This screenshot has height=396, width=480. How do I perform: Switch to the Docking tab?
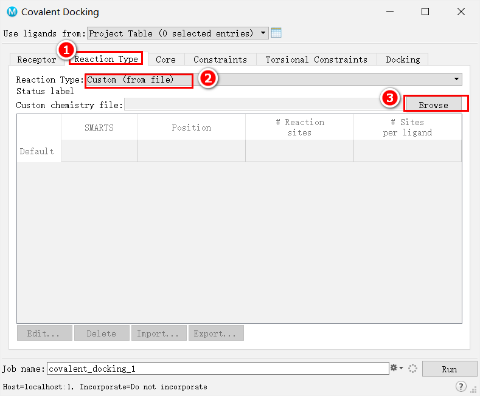pos(403,60)
